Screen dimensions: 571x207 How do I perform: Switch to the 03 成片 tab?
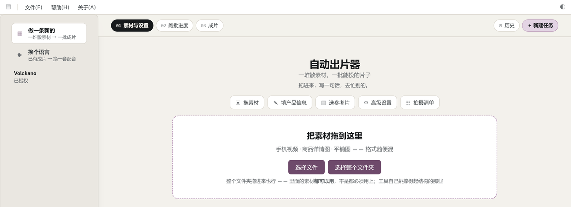(x=209, y=25)
